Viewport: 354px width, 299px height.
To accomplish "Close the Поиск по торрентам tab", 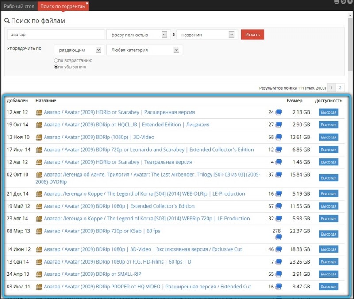I will coord(87,3).
